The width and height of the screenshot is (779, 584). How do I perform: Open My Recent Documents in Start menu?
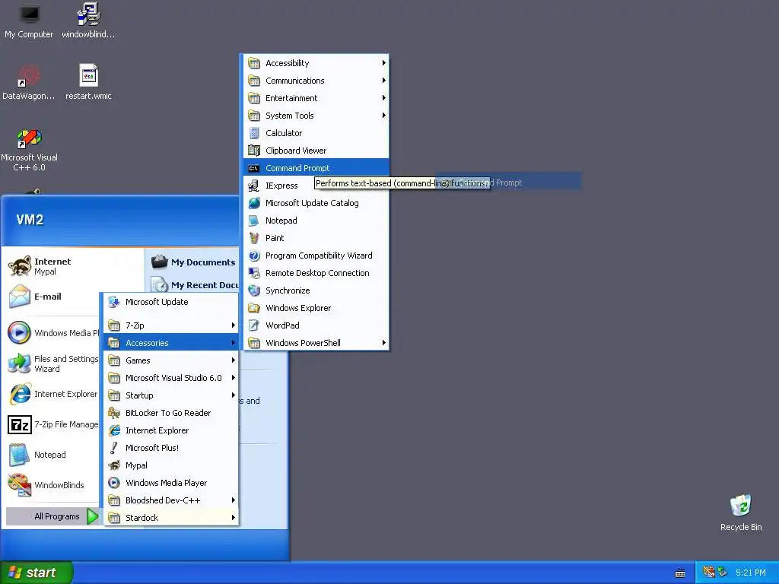(194, 285)
